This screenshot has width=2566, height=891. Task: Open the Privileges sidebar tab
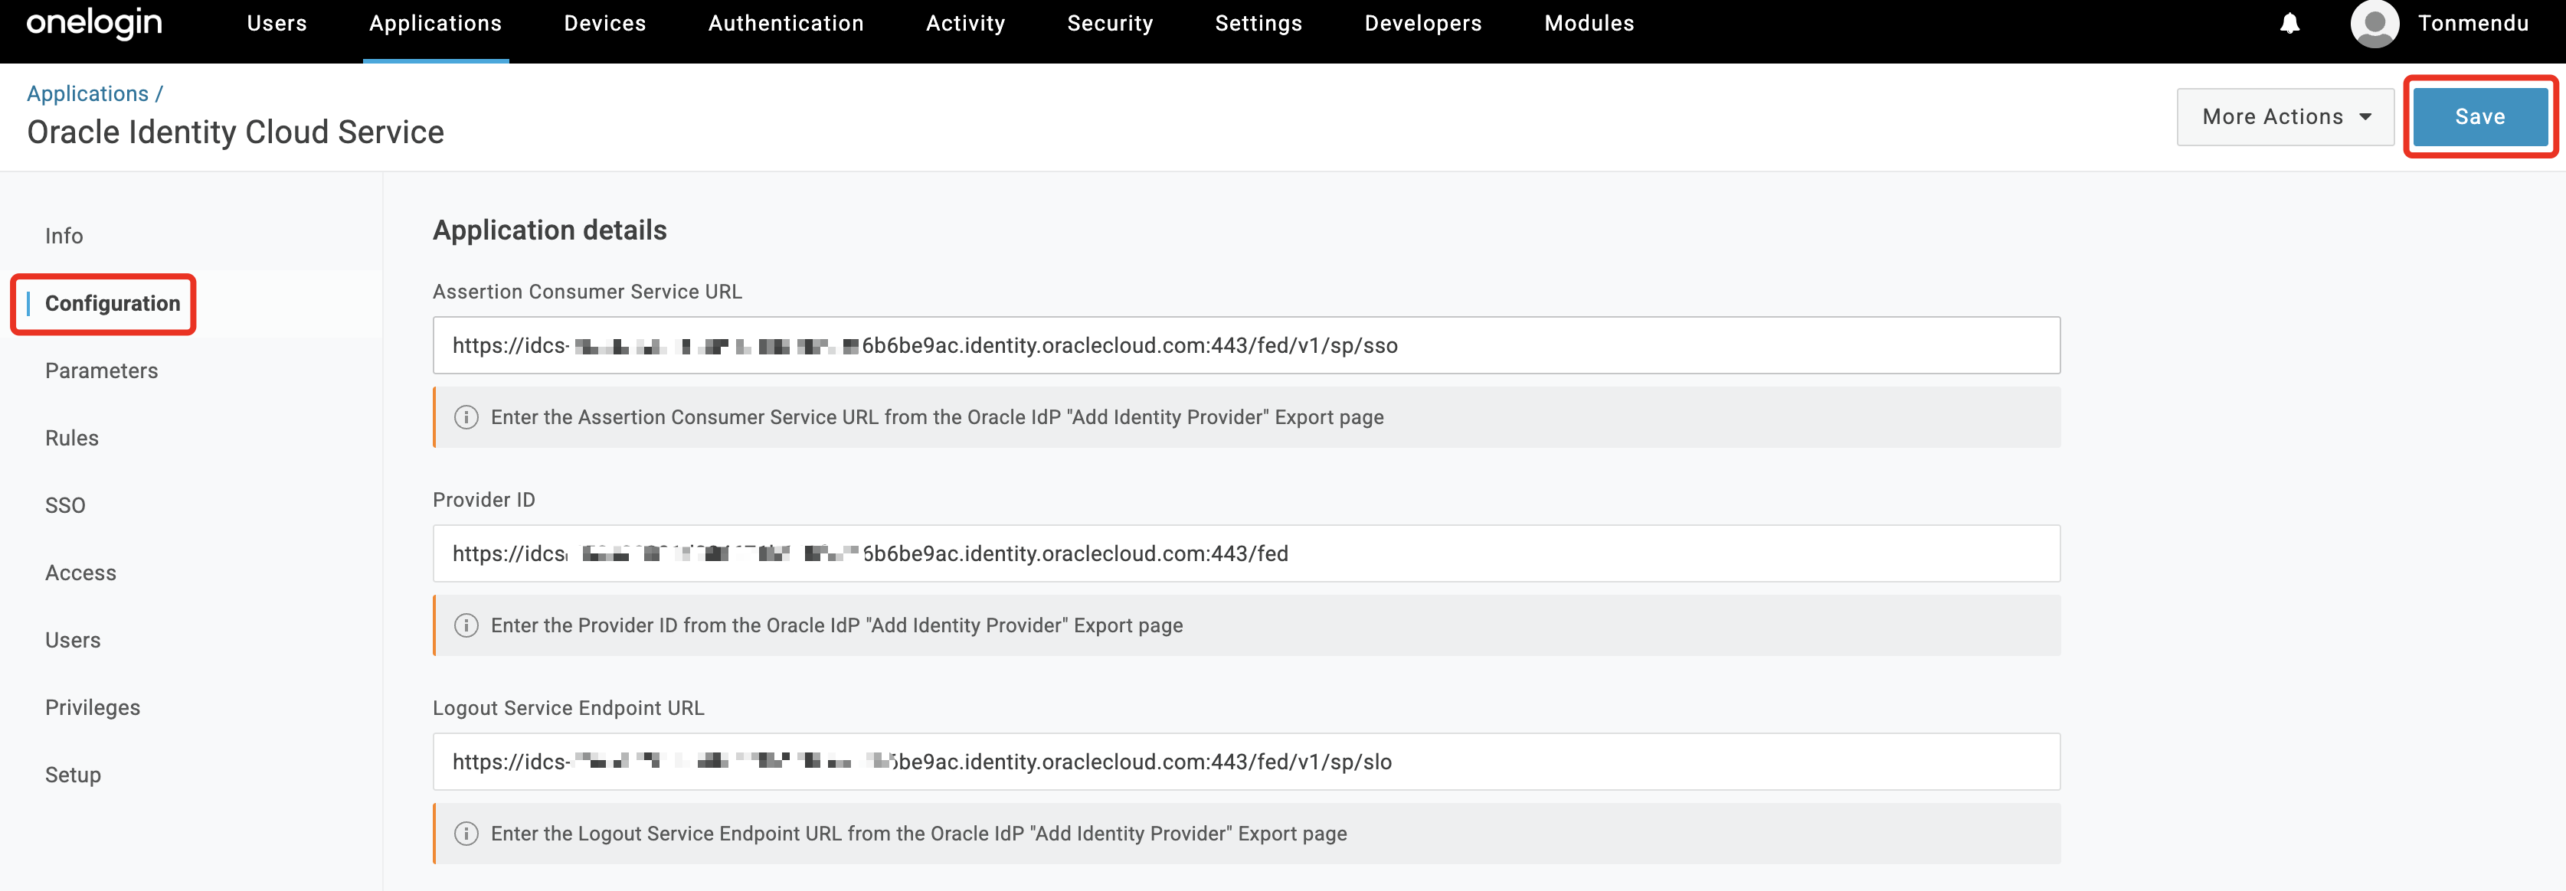point(93,707)
